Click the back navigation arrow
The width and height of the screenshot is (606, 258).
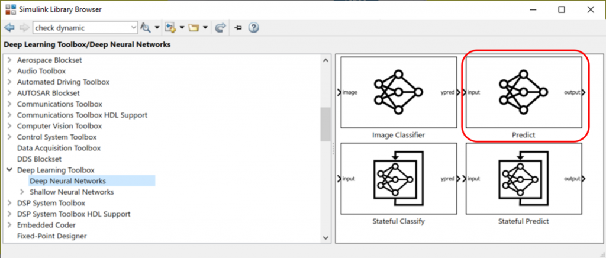click(x=9, y=28)
